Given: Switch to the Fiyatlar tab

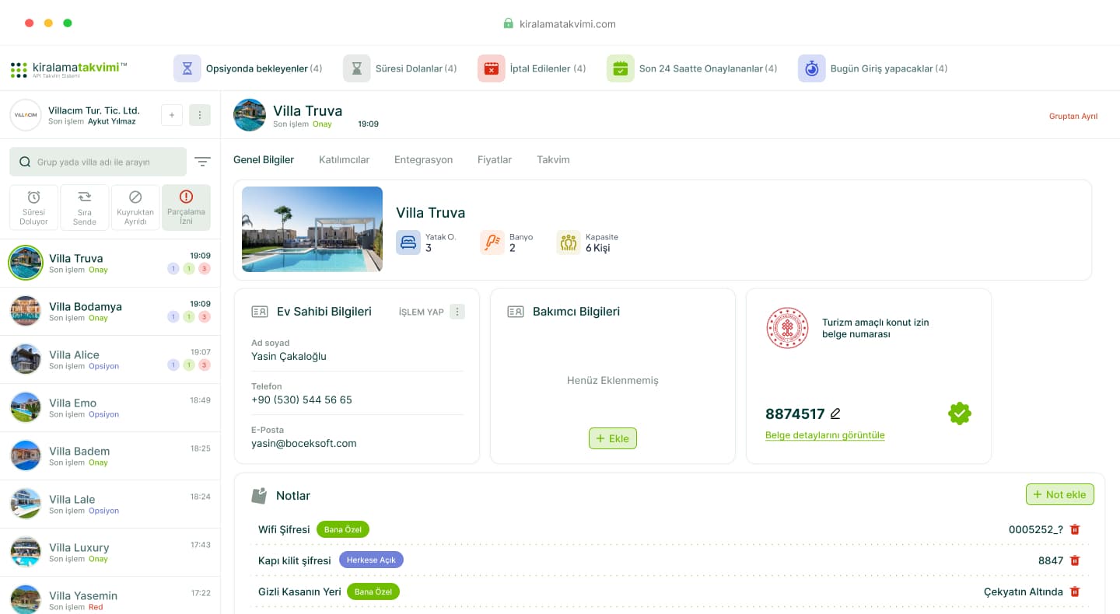Looking at the screenshot, I should click(495, 159).
